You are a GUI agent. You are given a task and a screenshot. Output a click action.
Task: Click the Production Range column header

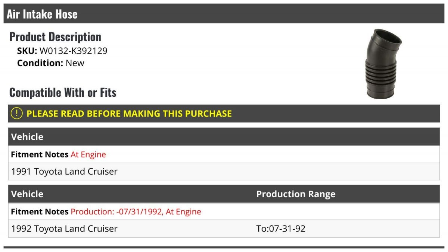click(x=296, y=194)
